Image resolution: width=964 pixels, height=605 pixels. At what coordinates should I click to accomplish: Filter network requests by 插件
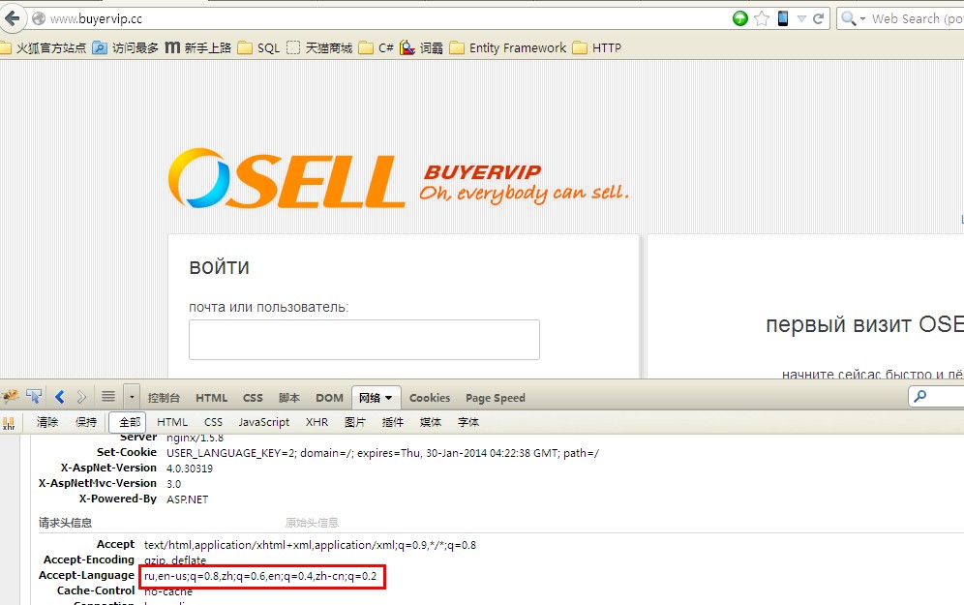393,422
